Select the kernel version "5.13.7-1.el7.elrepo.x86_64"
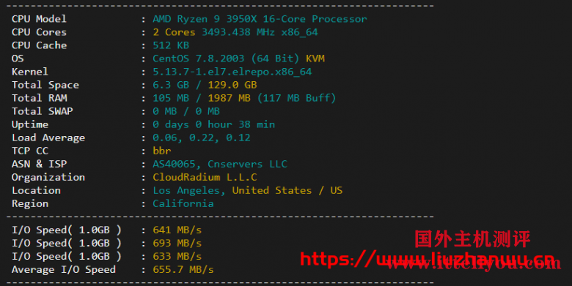The width and height of the screenshot is (572, 286). click(232, 72)
